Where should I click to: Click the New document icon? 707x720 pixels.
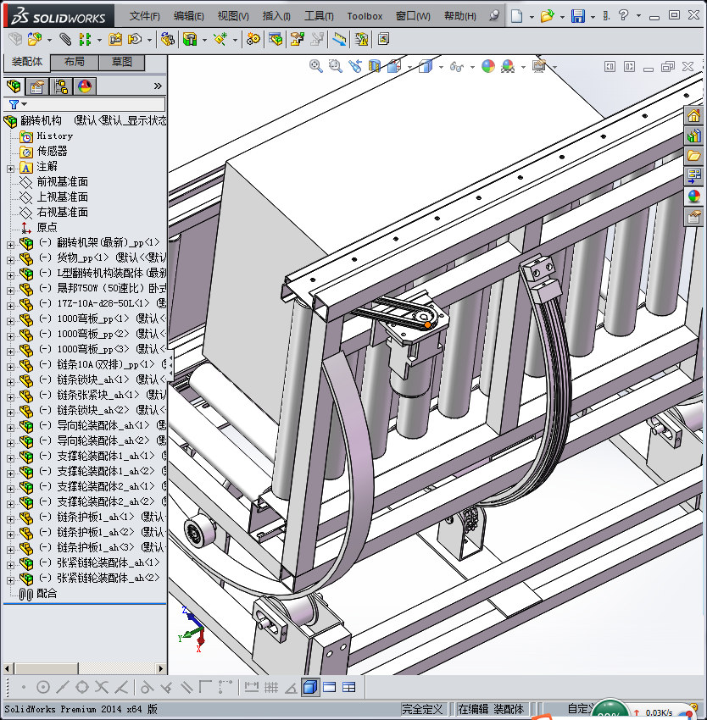[x=517, y=16]
